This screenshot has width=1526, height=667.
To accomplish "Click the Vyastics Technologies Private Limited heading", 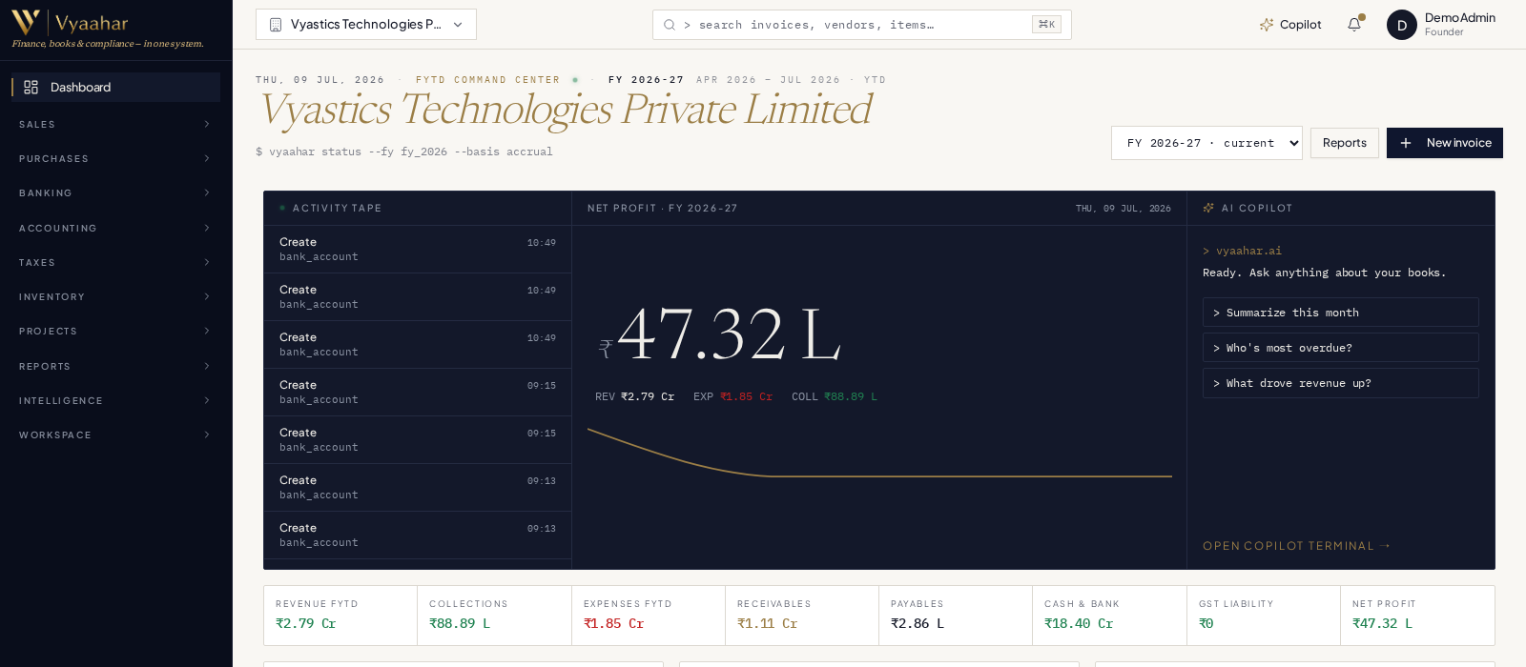I will pyautogui.click(x=565, y=110).
